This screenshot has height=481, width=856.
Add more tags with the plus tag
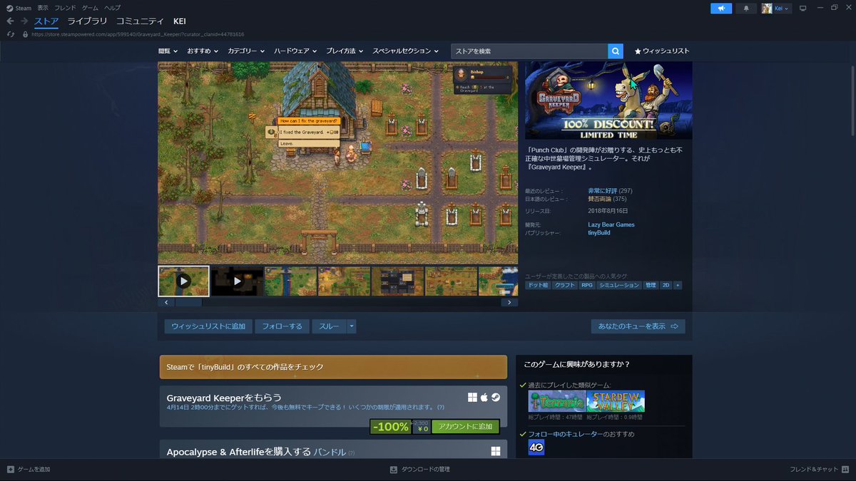677,285
